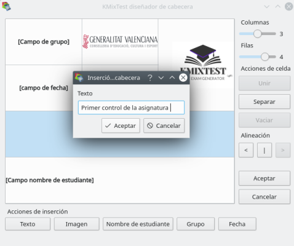The width and height of the screenshot is (294, 246).
Task: Click the main Aceptar button on right panel
Action: [264, 178]
